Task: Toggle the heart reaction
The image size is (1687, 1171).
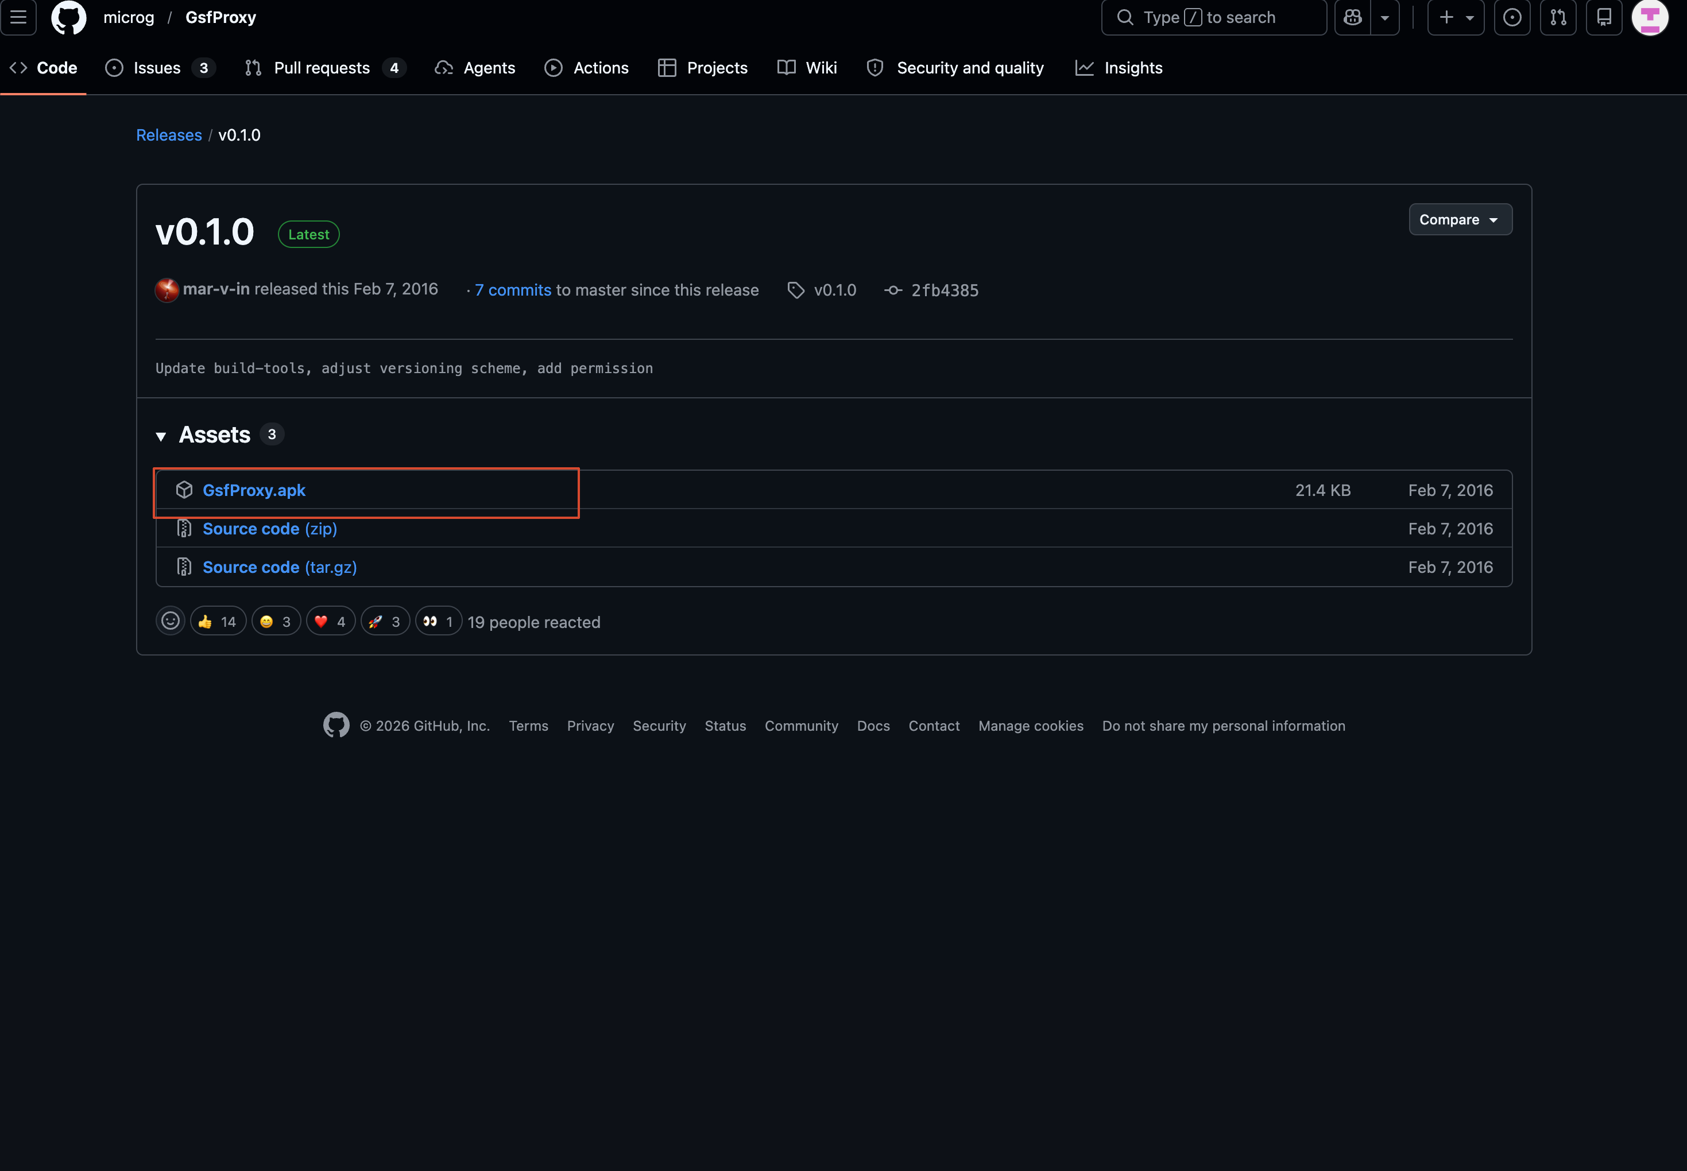Action: pyautogui.click(x=331, y=622)
